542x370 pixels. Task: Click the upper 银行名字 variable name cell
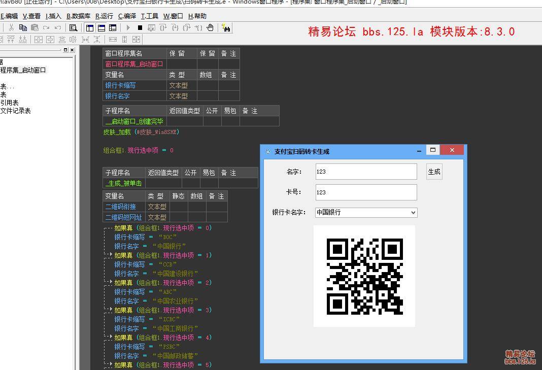point(134,96)
